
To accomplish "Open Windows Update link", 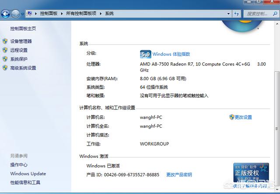I will [28, 174].
